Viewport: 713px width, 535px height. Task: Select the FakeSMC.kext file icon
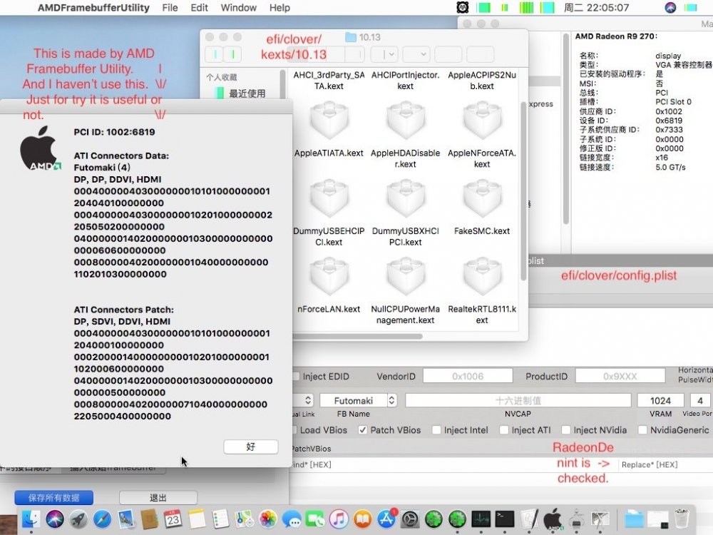point(482,199)
